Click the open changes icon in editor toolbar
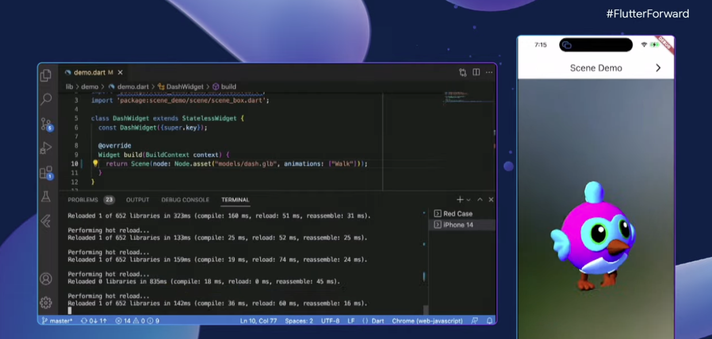Image resolution: width=712 pixels, height=339 pixels. [x=463, y=73]
